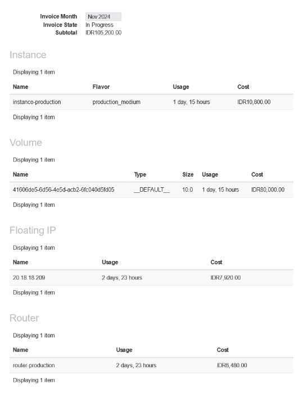Image resolution: width=295 pixels, height=401 pixels.
Task: Click the Floating IP section heading
Action: [33, 231]
